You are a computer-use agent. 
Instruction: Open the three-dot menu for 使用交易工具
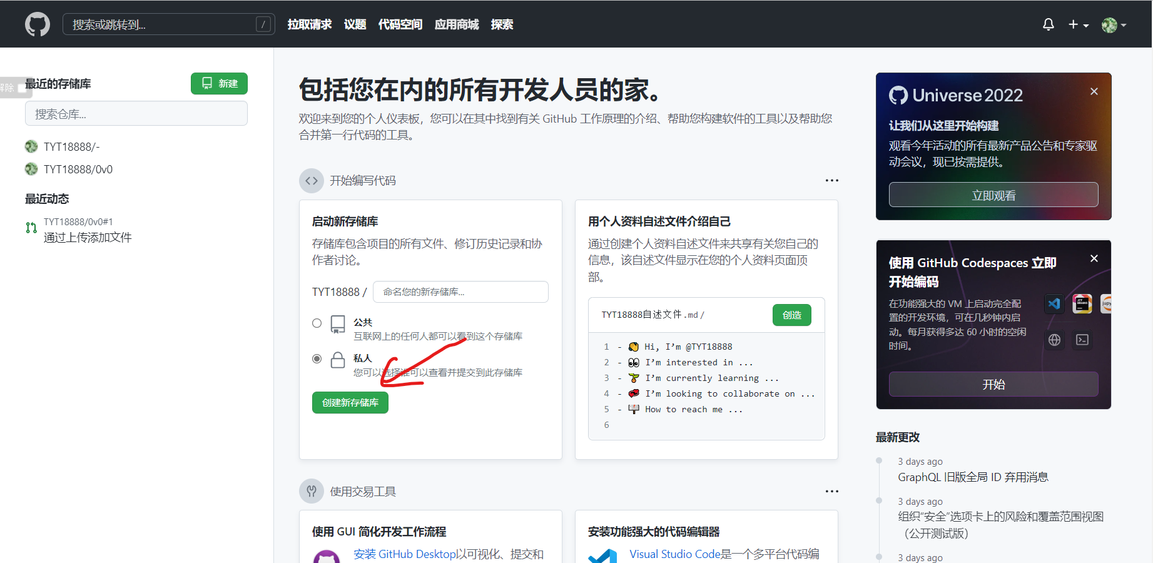pyautogui.click(x=831, y=492)
